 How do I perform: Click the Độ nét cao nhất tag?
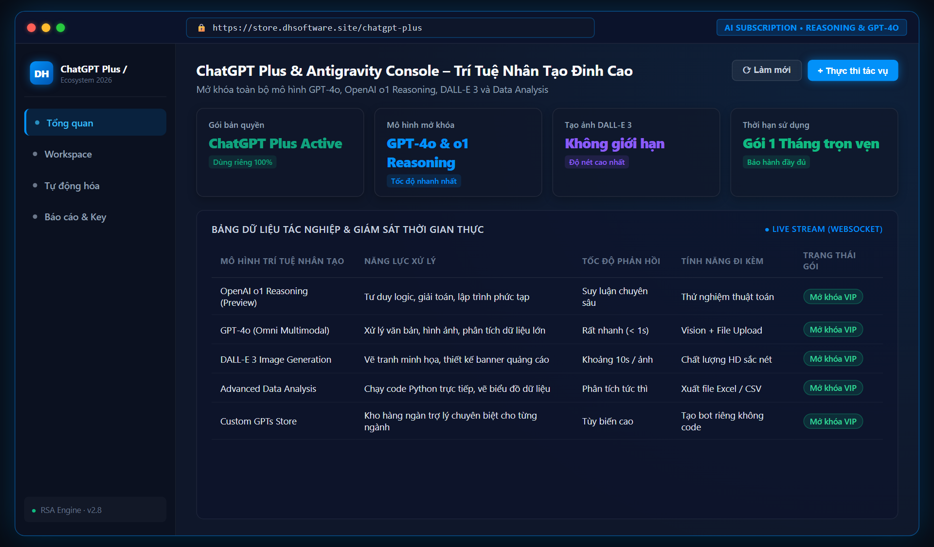pos(597,162)
